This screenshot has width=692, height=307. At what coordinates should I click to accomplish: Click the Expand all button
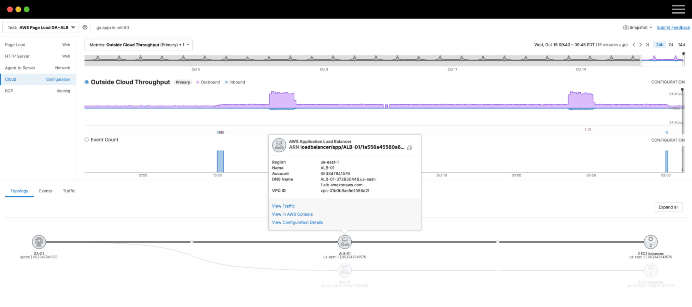point(668,207)
